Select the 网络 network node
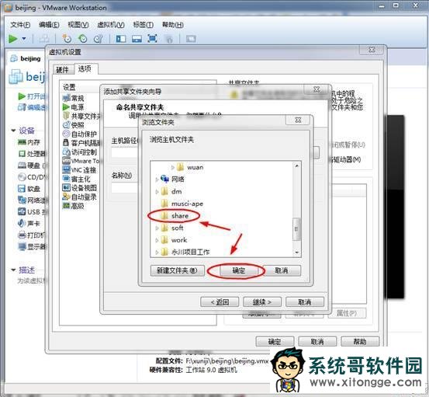Screen dimensions: 429x397 173,179
